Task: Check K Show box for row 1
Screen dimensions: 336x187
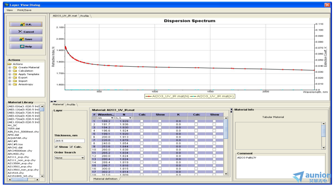Action: 214,121
